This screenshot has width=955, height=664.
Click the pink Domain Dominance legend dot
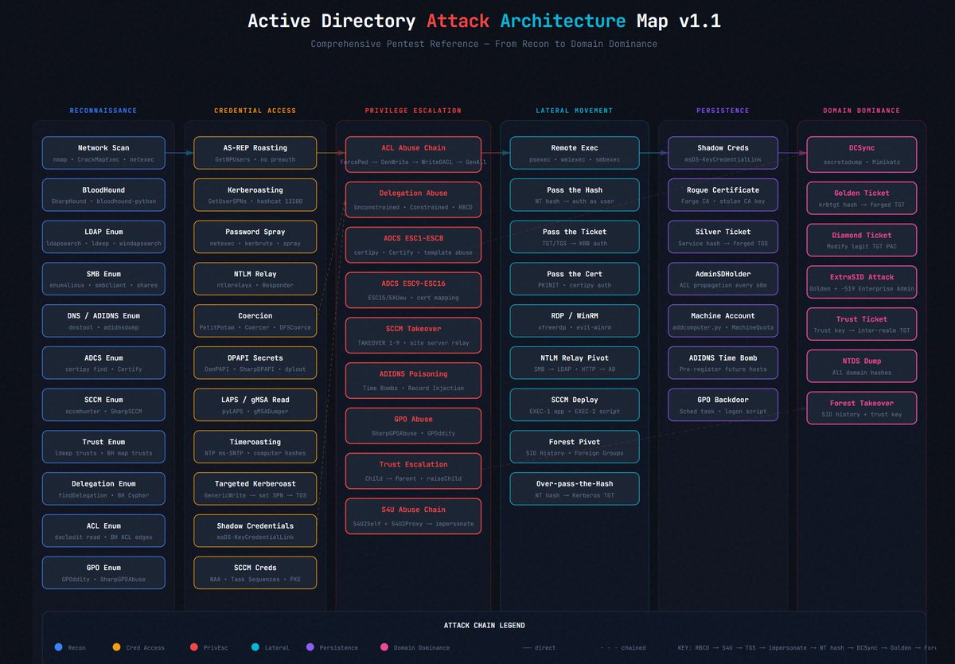pyautogui.click(x=384, y=647)
